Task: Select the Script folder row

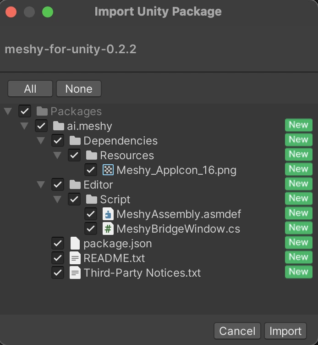Action: [115, 200]
